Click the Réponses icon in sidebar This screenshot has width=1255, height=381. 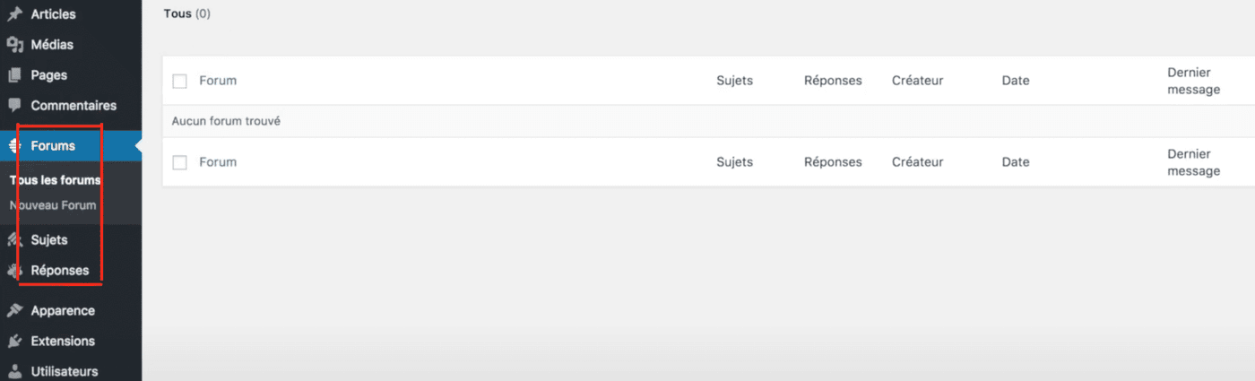pyautogui.click(x=14, y=270)
